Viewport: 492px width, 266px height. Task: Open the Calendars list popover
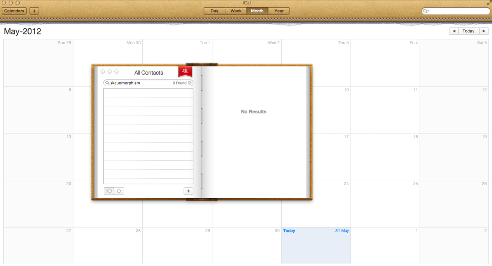tap(14, 11)
